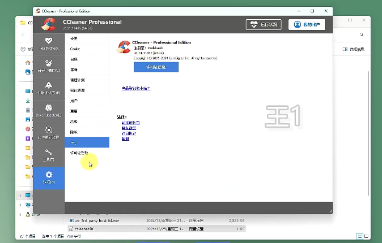The height and width of the screenshot is (243, 382).
Task: Switch Explorer to details list view icon
Action: tap(359, 236)
